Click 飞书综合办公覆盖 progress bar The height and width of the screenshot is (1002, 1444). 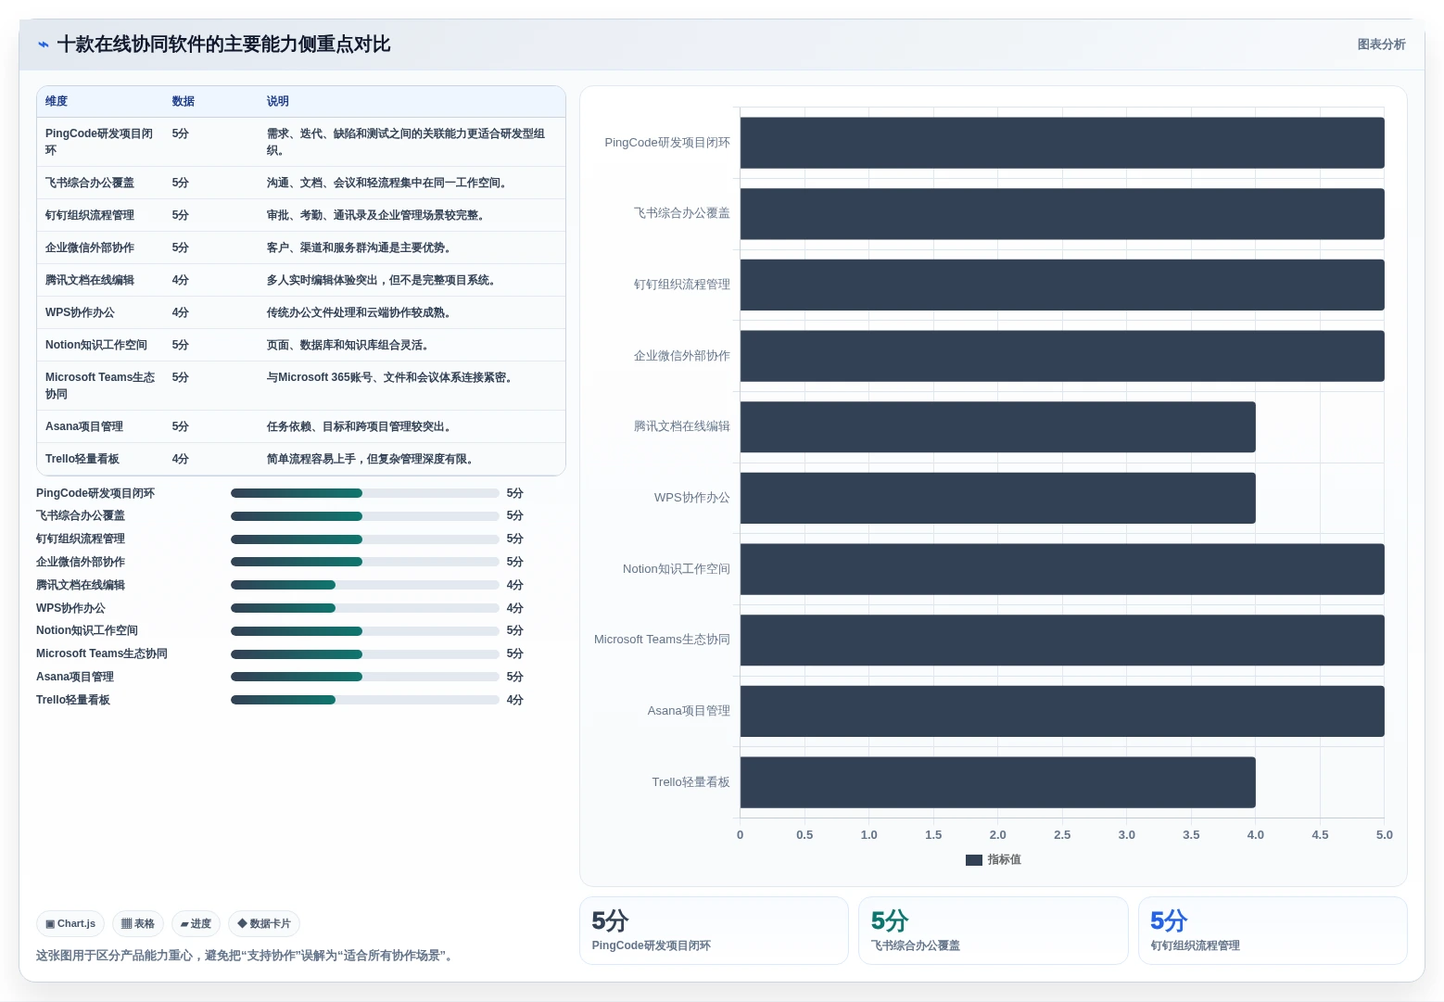[365, 516]
